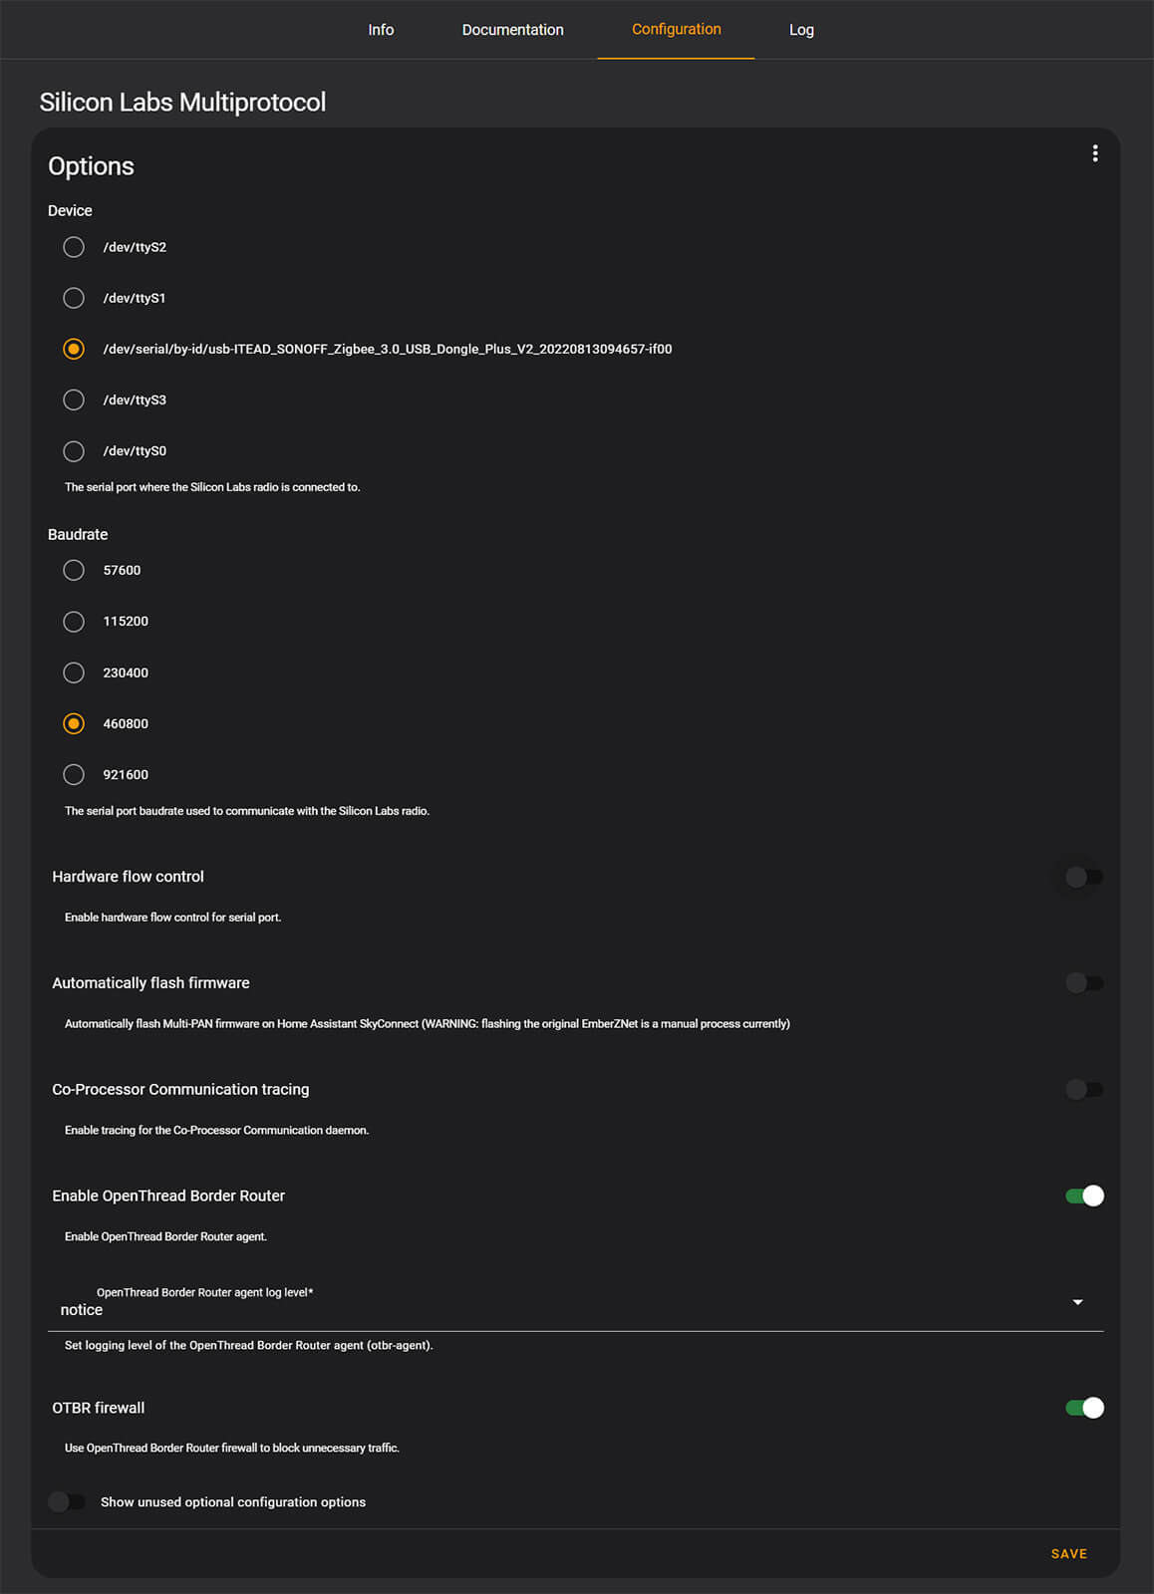Pick the /dev/ttyS0 device option

coord(74,451)
